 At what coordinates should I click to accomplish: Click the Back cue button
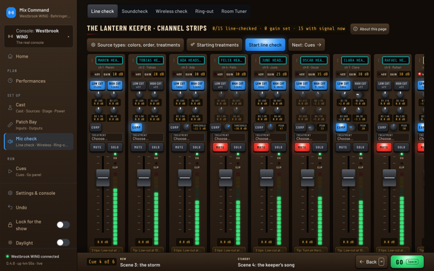point(372,262)
